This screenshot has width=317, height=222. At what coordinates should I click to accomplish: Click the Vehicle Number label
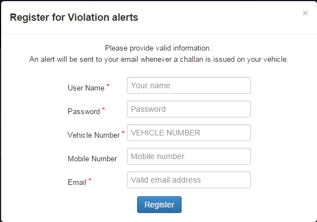94,135
